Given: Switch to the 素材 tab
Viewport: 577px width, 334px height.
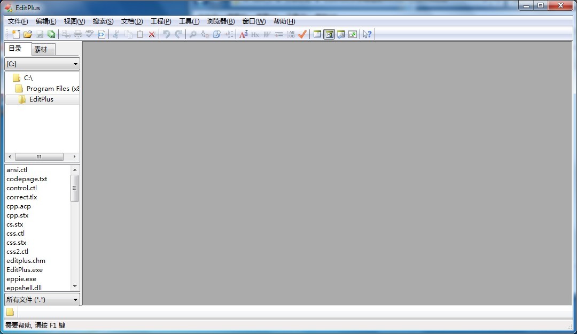Looking at the screenshot, I should pos(41,50).
